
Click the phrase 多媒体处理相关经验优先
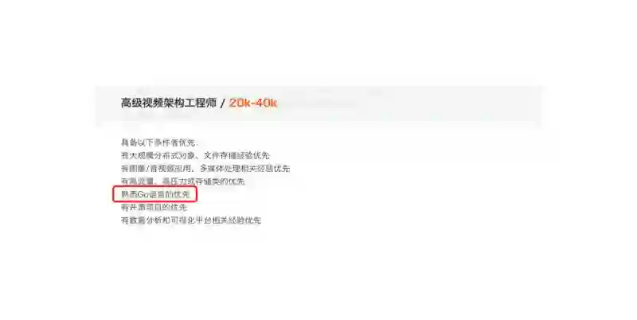244,169
